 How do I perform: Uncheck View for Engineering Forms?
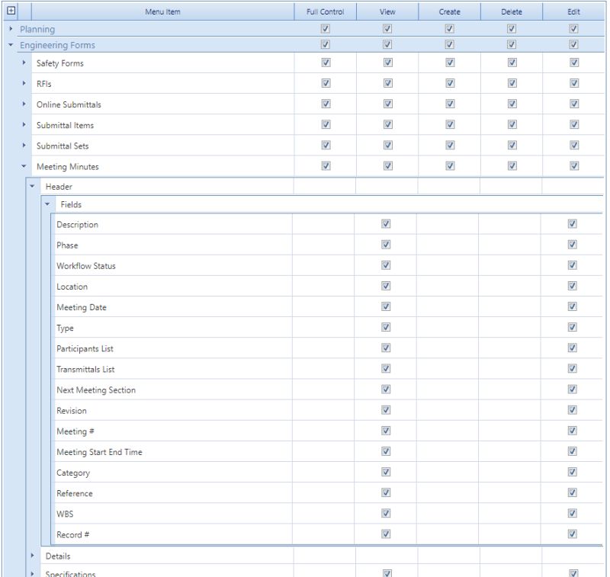coord(387,45)
